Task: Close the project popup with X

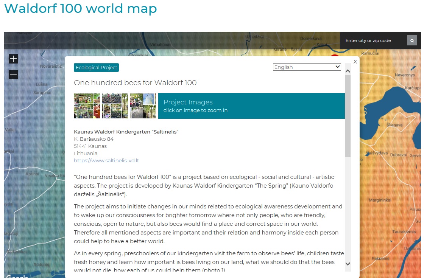Action: click(x=355, y=62)
